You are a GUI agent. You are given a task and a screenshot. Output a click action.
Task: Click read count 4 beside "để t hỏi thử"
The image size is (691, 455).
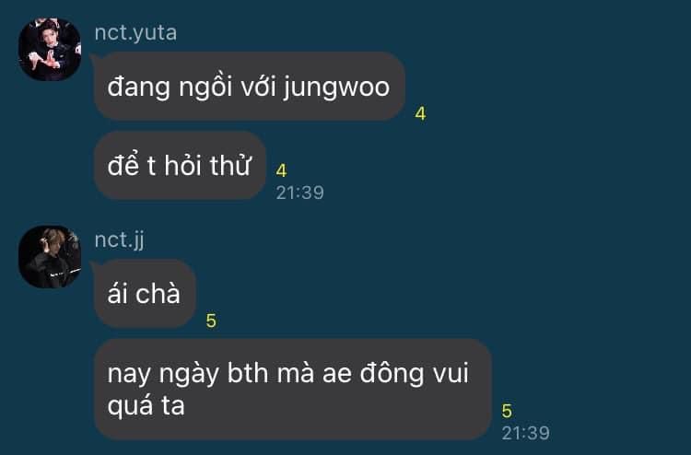282,170
